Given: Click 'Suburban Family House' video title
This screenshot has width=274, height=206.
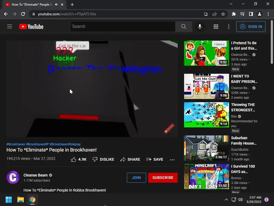Looking at the screenshot, I should tap(244, 141).
